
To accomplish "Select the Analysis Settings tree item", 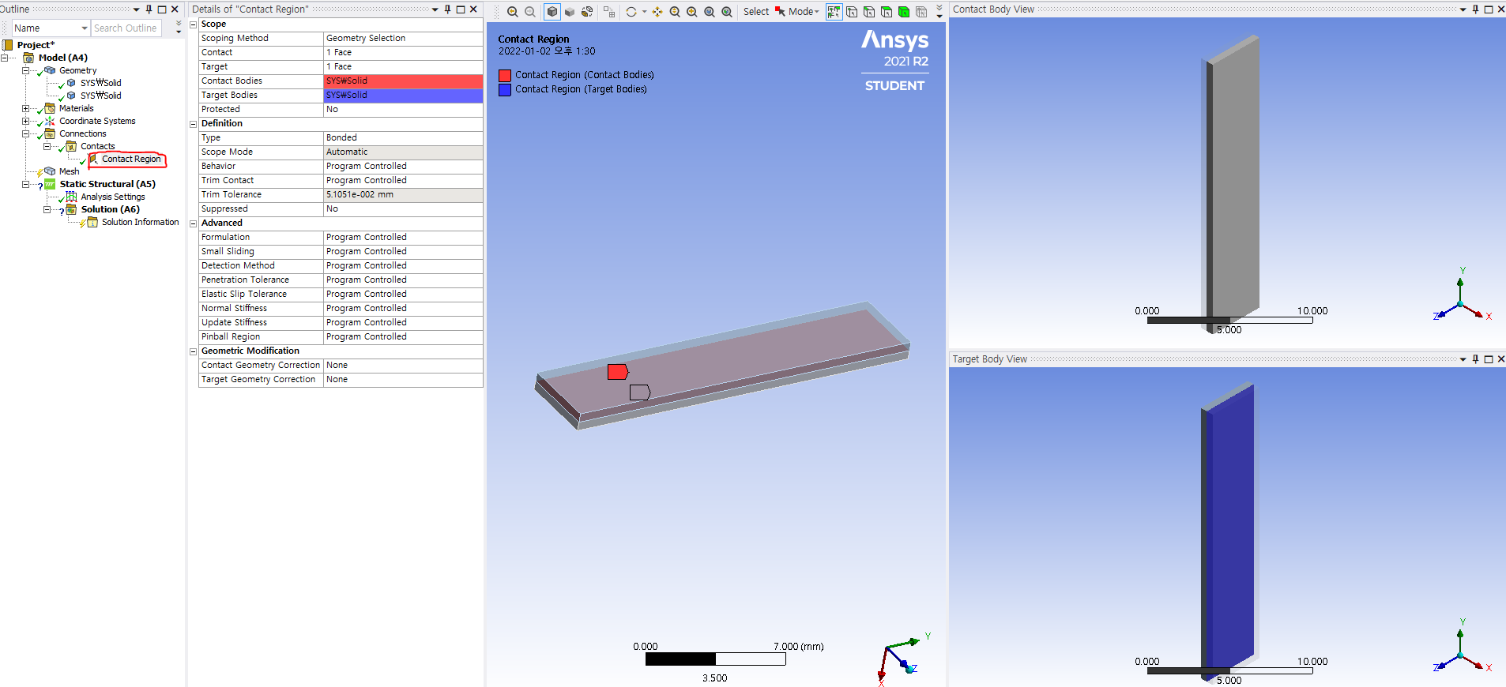I will (113, 197).
